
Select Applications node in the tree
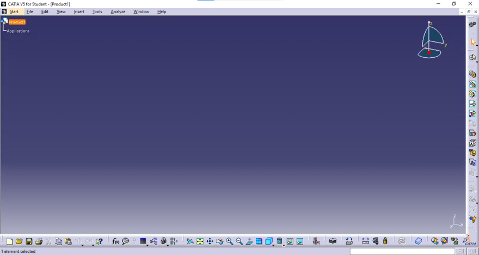pyautogui.click(x=18, y=31)
